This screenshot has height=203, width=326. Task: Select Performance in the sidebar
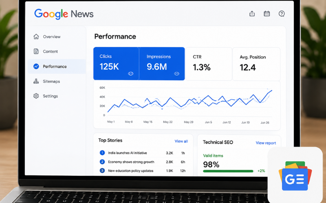click(57, 66)
